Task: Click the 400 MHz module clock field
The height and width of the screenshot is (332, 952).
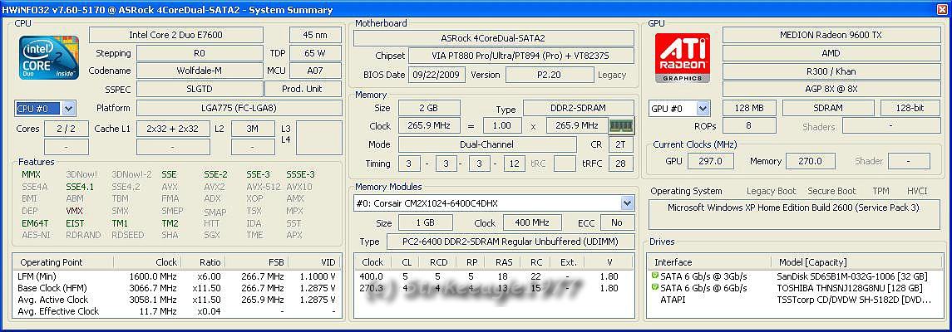Action: tap(531, 222)
